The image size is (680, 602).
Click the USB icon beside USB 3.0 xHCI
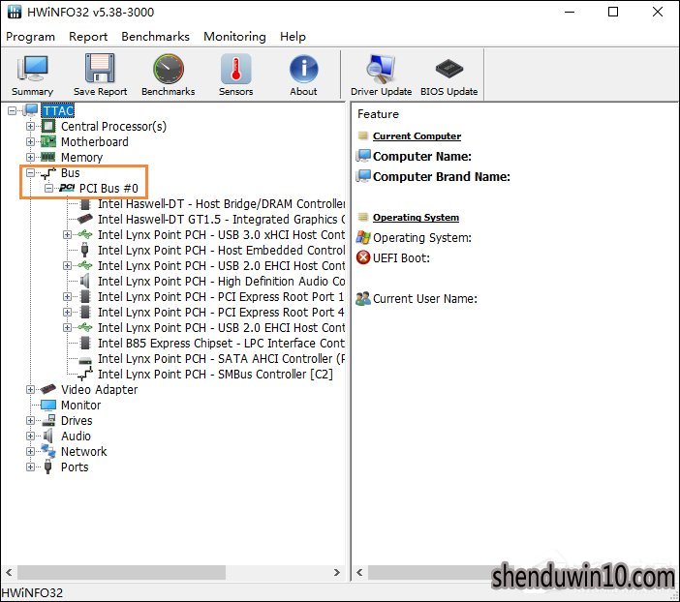click(x=85, y=234)
